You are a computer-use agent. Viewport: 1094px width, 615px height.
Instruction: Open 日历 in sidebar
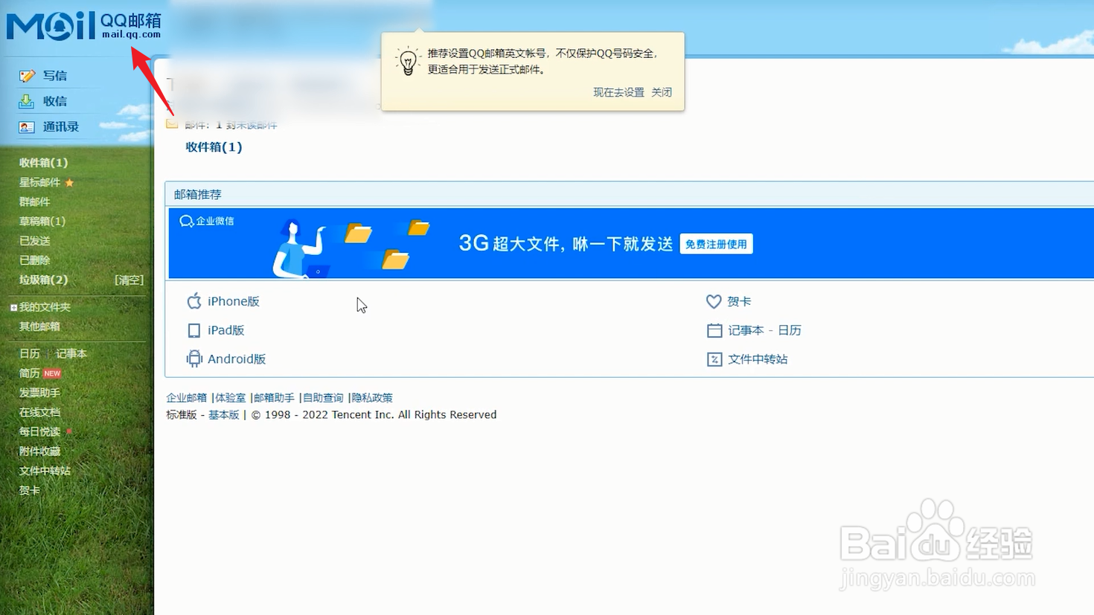pyautogui.click(x=30, y=354)
